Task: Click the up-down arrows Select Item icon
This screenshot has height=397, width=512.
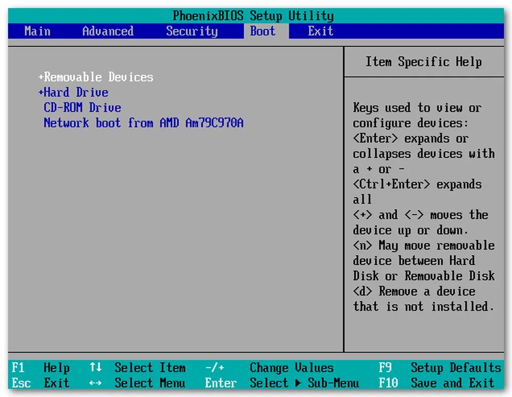Action: point(95,367)
